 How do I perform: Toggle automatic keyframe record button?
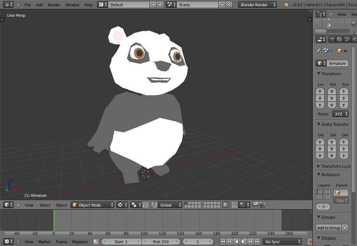click(310, 241)
